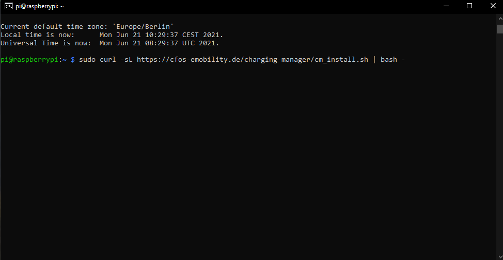Image resolution: width=503 pixels, height=260 pixels.
Task: Click the word sudo in the command line
Action: tap(87, 60)
